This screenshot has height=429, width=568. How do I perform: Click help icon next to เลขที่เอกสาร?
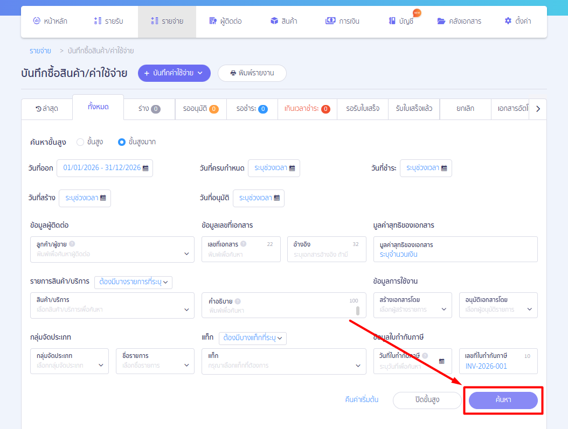click(244, 244)
